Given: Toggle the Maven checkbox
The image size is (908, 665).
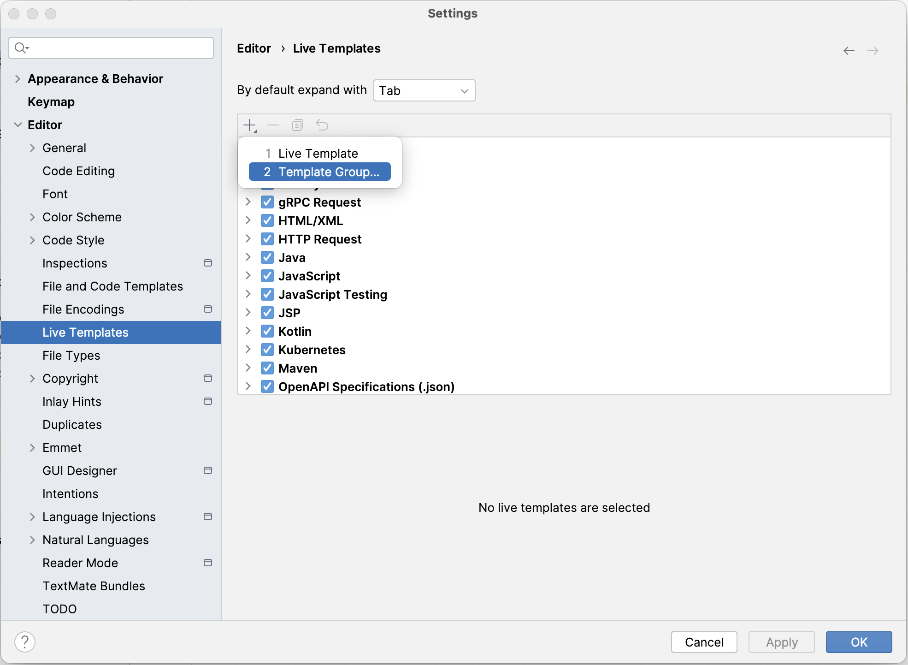Looking at the screenshot, I should tap(267, 368).
